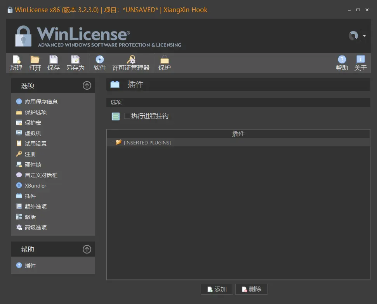Show 关于 (About) information
The width and height of the screenshot is (377, 304).
[x=360, y=63]
